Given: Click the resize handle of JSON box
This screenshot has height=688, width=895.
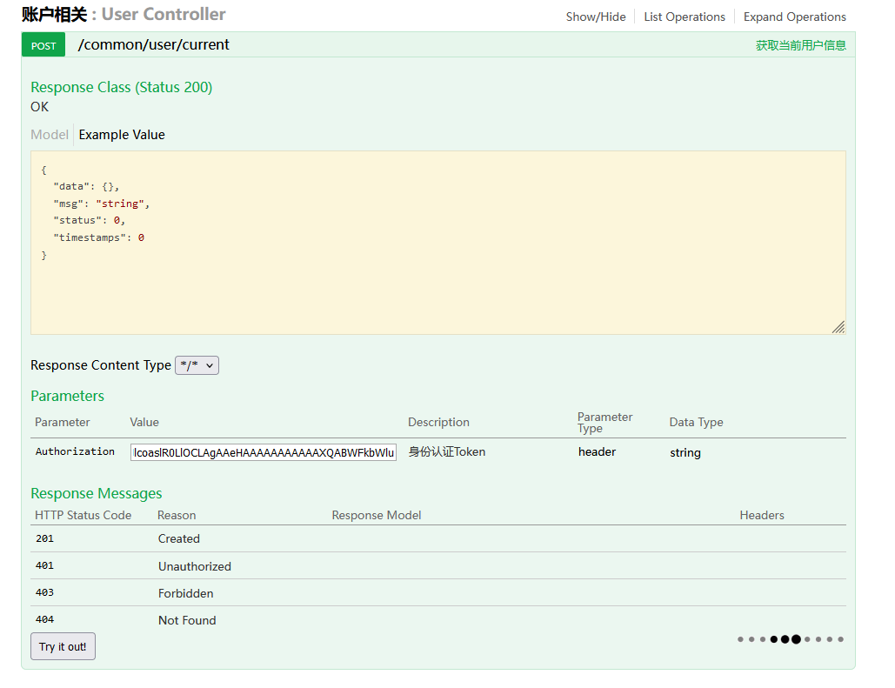Looking at the screenshot, I should click(x=838, y=327).
